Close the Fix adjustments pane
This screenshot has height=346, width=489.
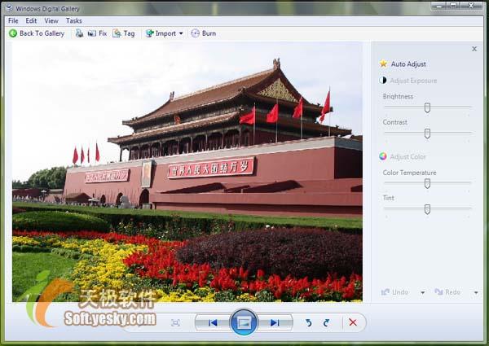click(x=474, y=49)
